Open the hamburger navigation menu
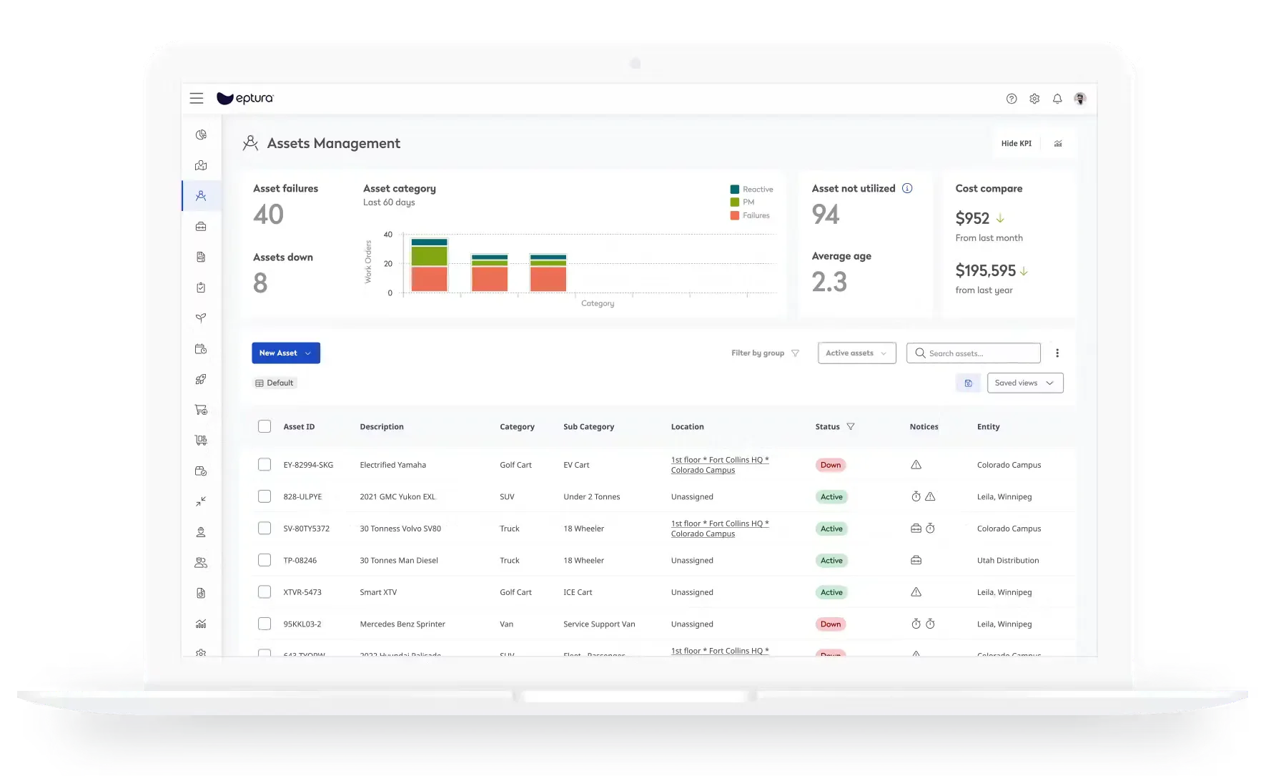Image resolution: width=1271 pixels, height=776 pixels. tap(197, 98)
